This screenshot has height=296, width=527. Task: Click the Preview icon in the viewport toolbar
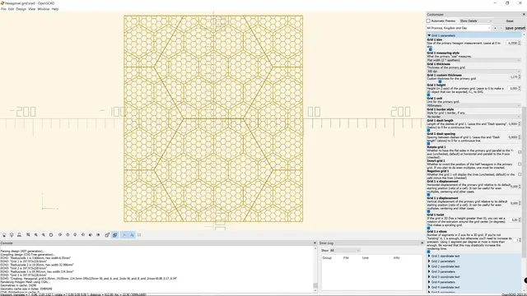pos(4,235)
